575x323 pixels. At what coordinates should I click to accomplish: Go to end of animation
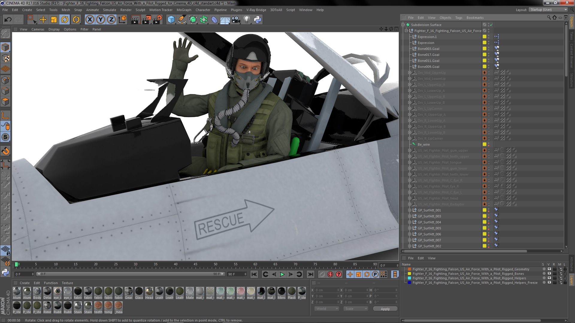tap(311, 274)
